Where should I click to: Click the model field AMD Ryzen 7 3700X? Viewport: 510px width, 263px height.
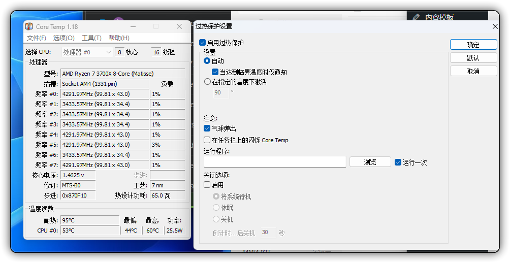tap(122, 74)
